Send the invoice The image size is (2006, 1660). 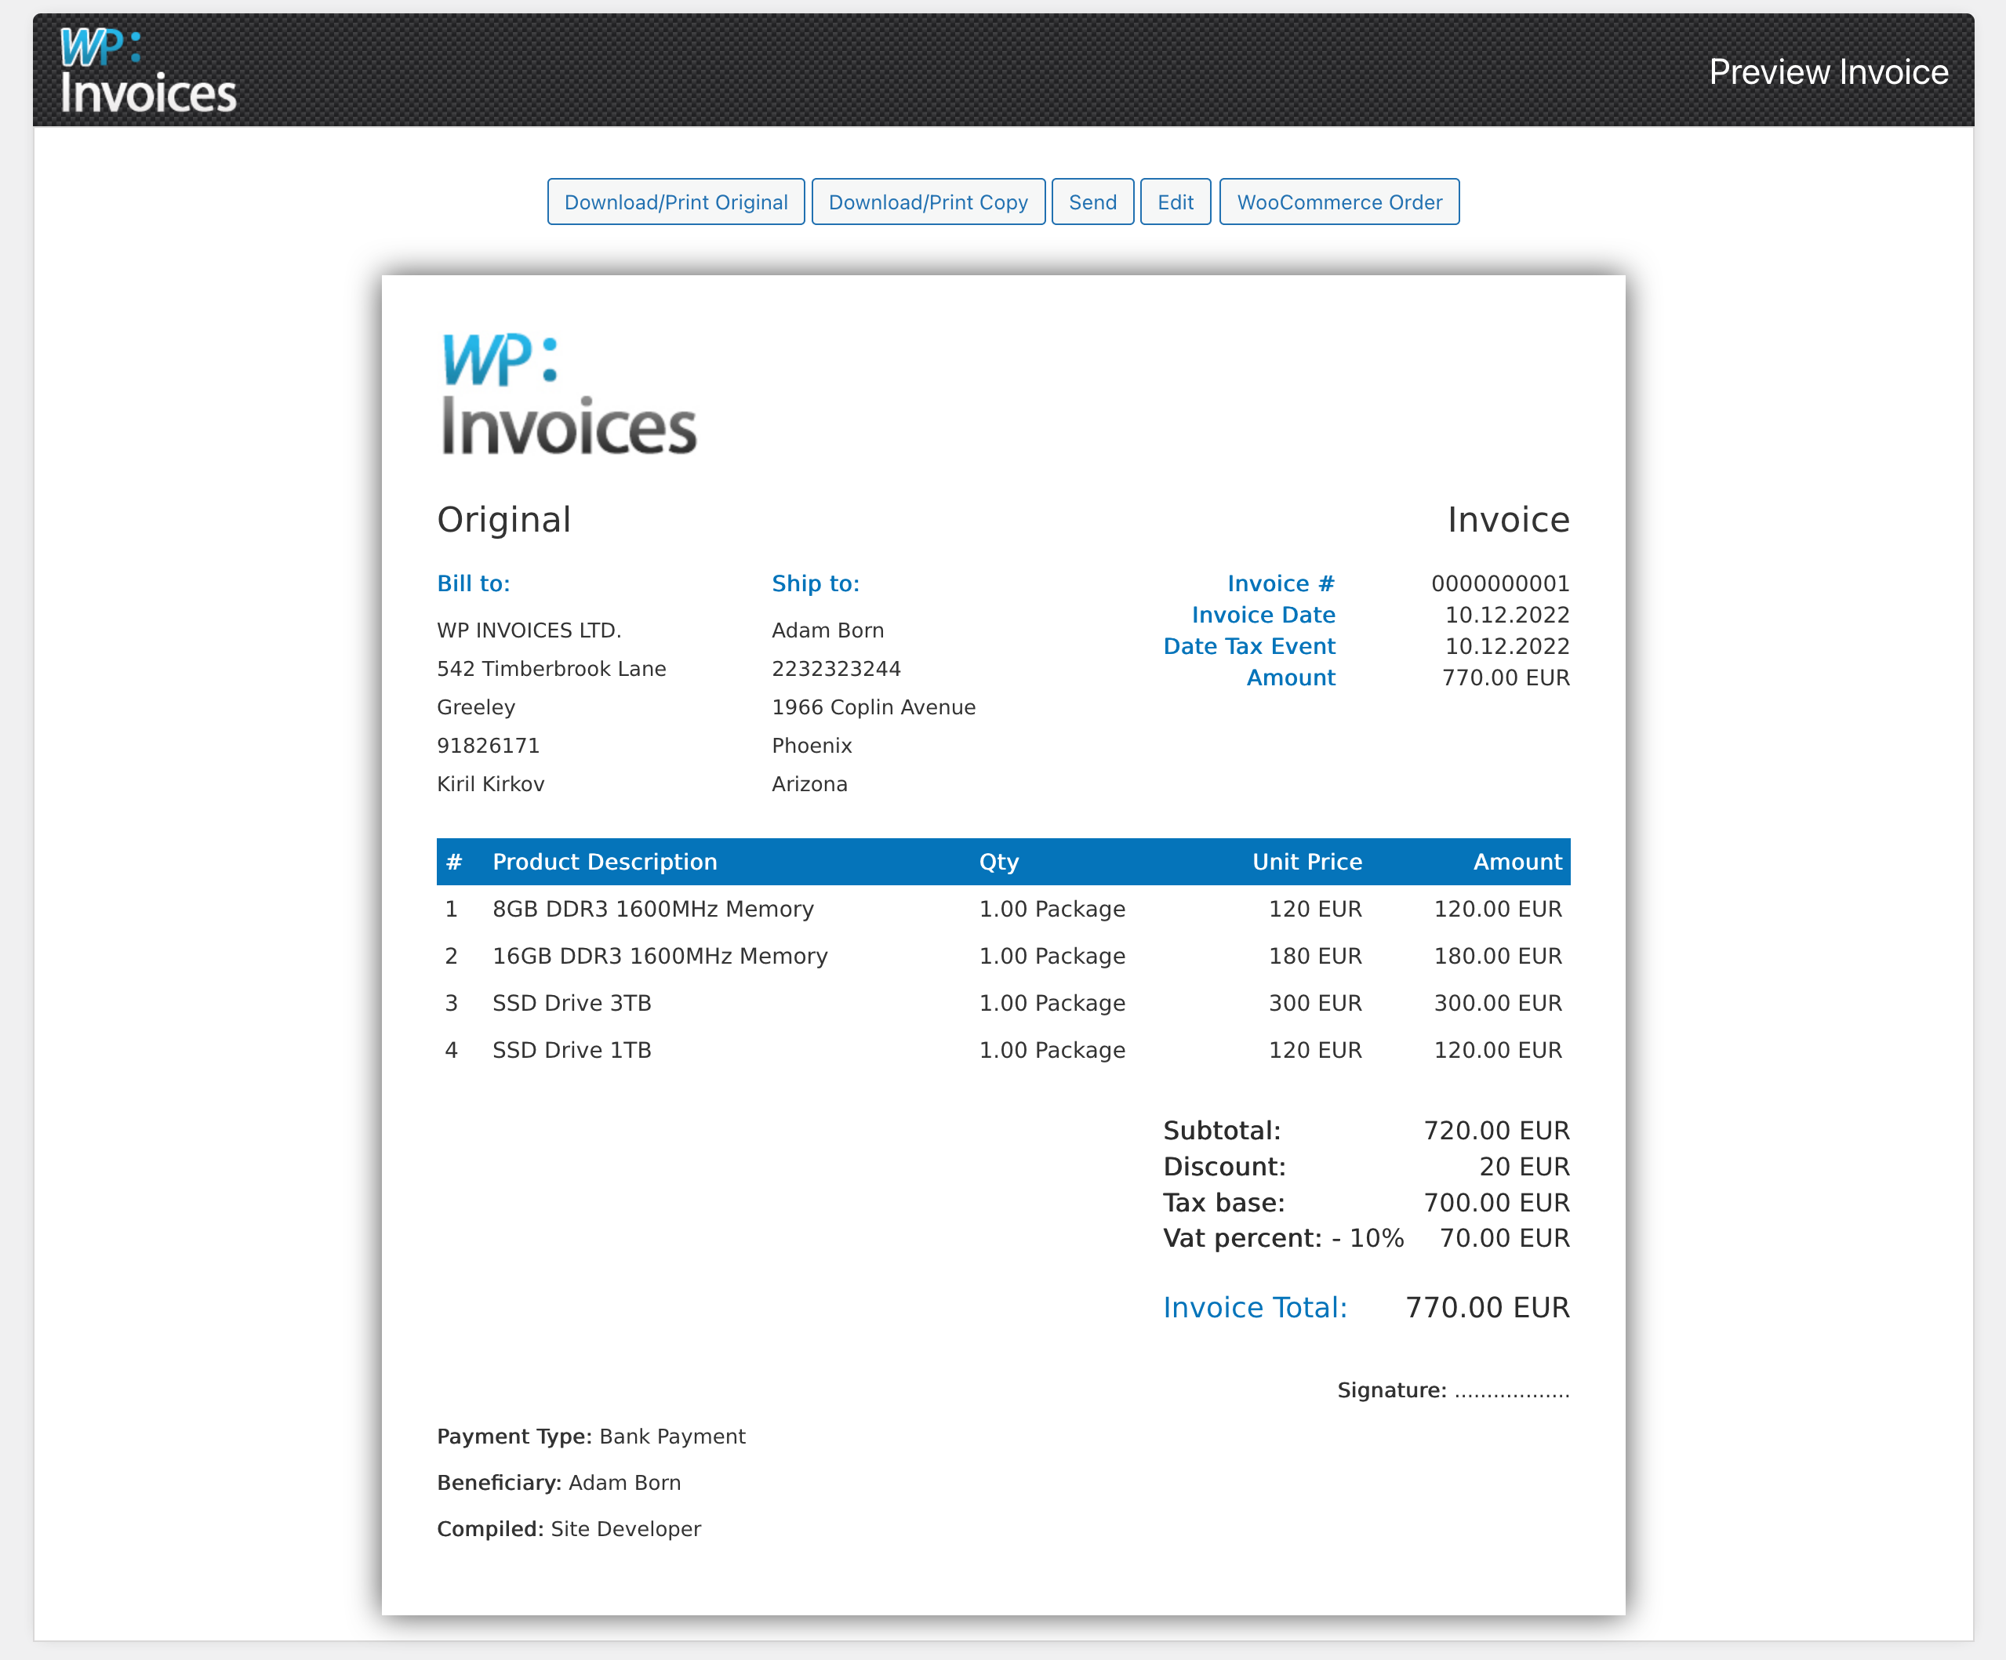[1093, 202]
